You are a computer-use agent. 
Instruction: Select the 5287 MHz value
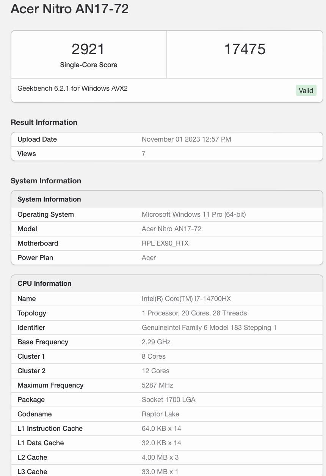tap(157, 385)
